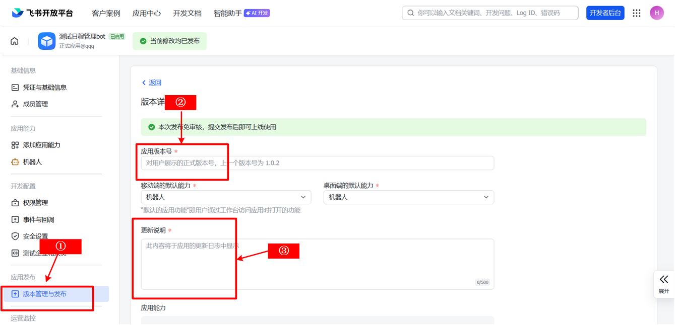Open the 应用中心 top menu
The image size is (675, 325).
click(147, 14)
